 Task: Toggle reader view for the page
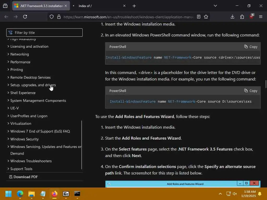(x=198, y=17)
